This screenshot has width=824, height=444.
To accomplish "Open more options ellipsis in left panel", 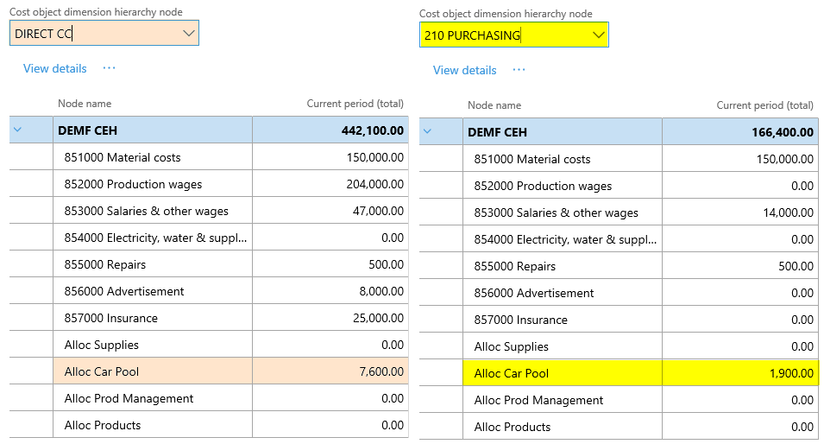I will (x=109, y=68).
